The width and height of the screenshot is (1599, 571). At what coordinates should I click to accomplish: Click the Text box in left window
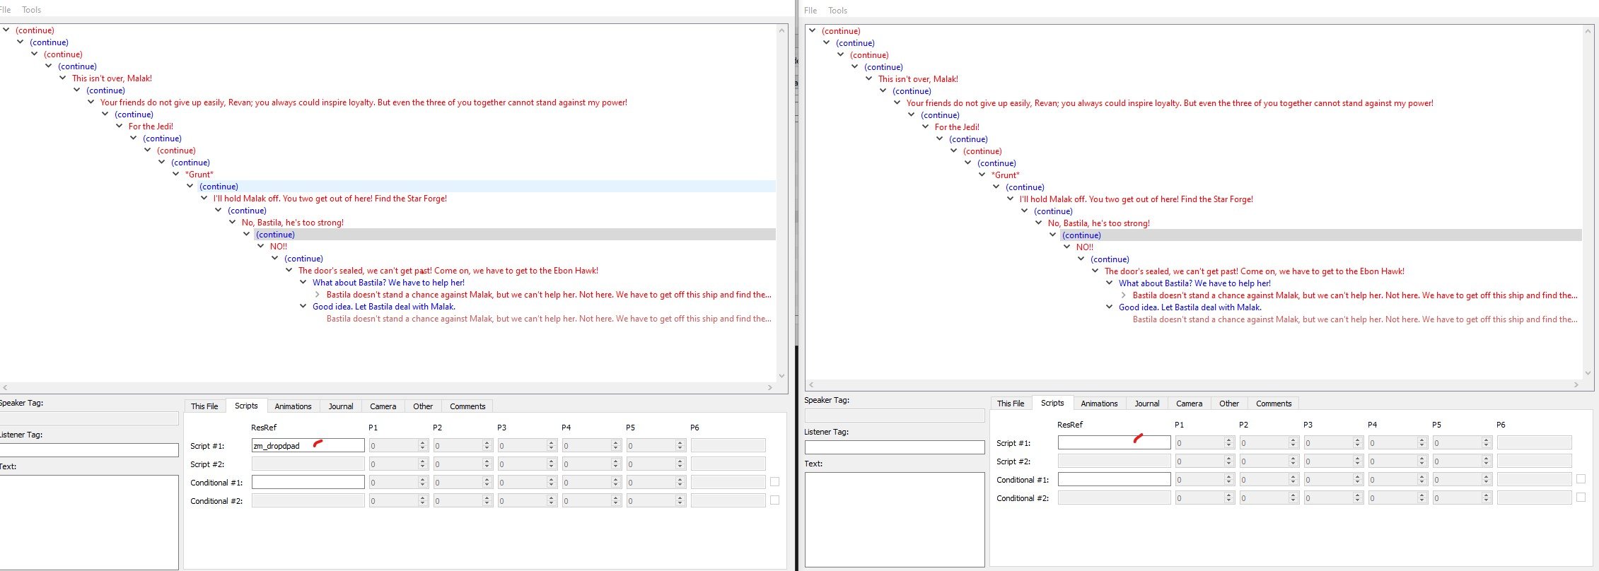(88, 522)
